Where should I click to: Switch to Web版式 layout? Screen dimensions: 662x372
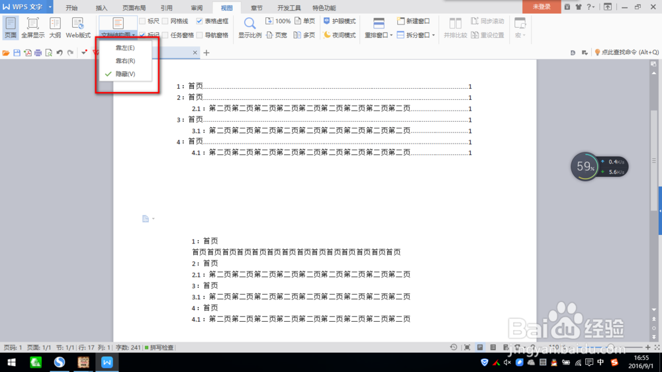[78, 27]
